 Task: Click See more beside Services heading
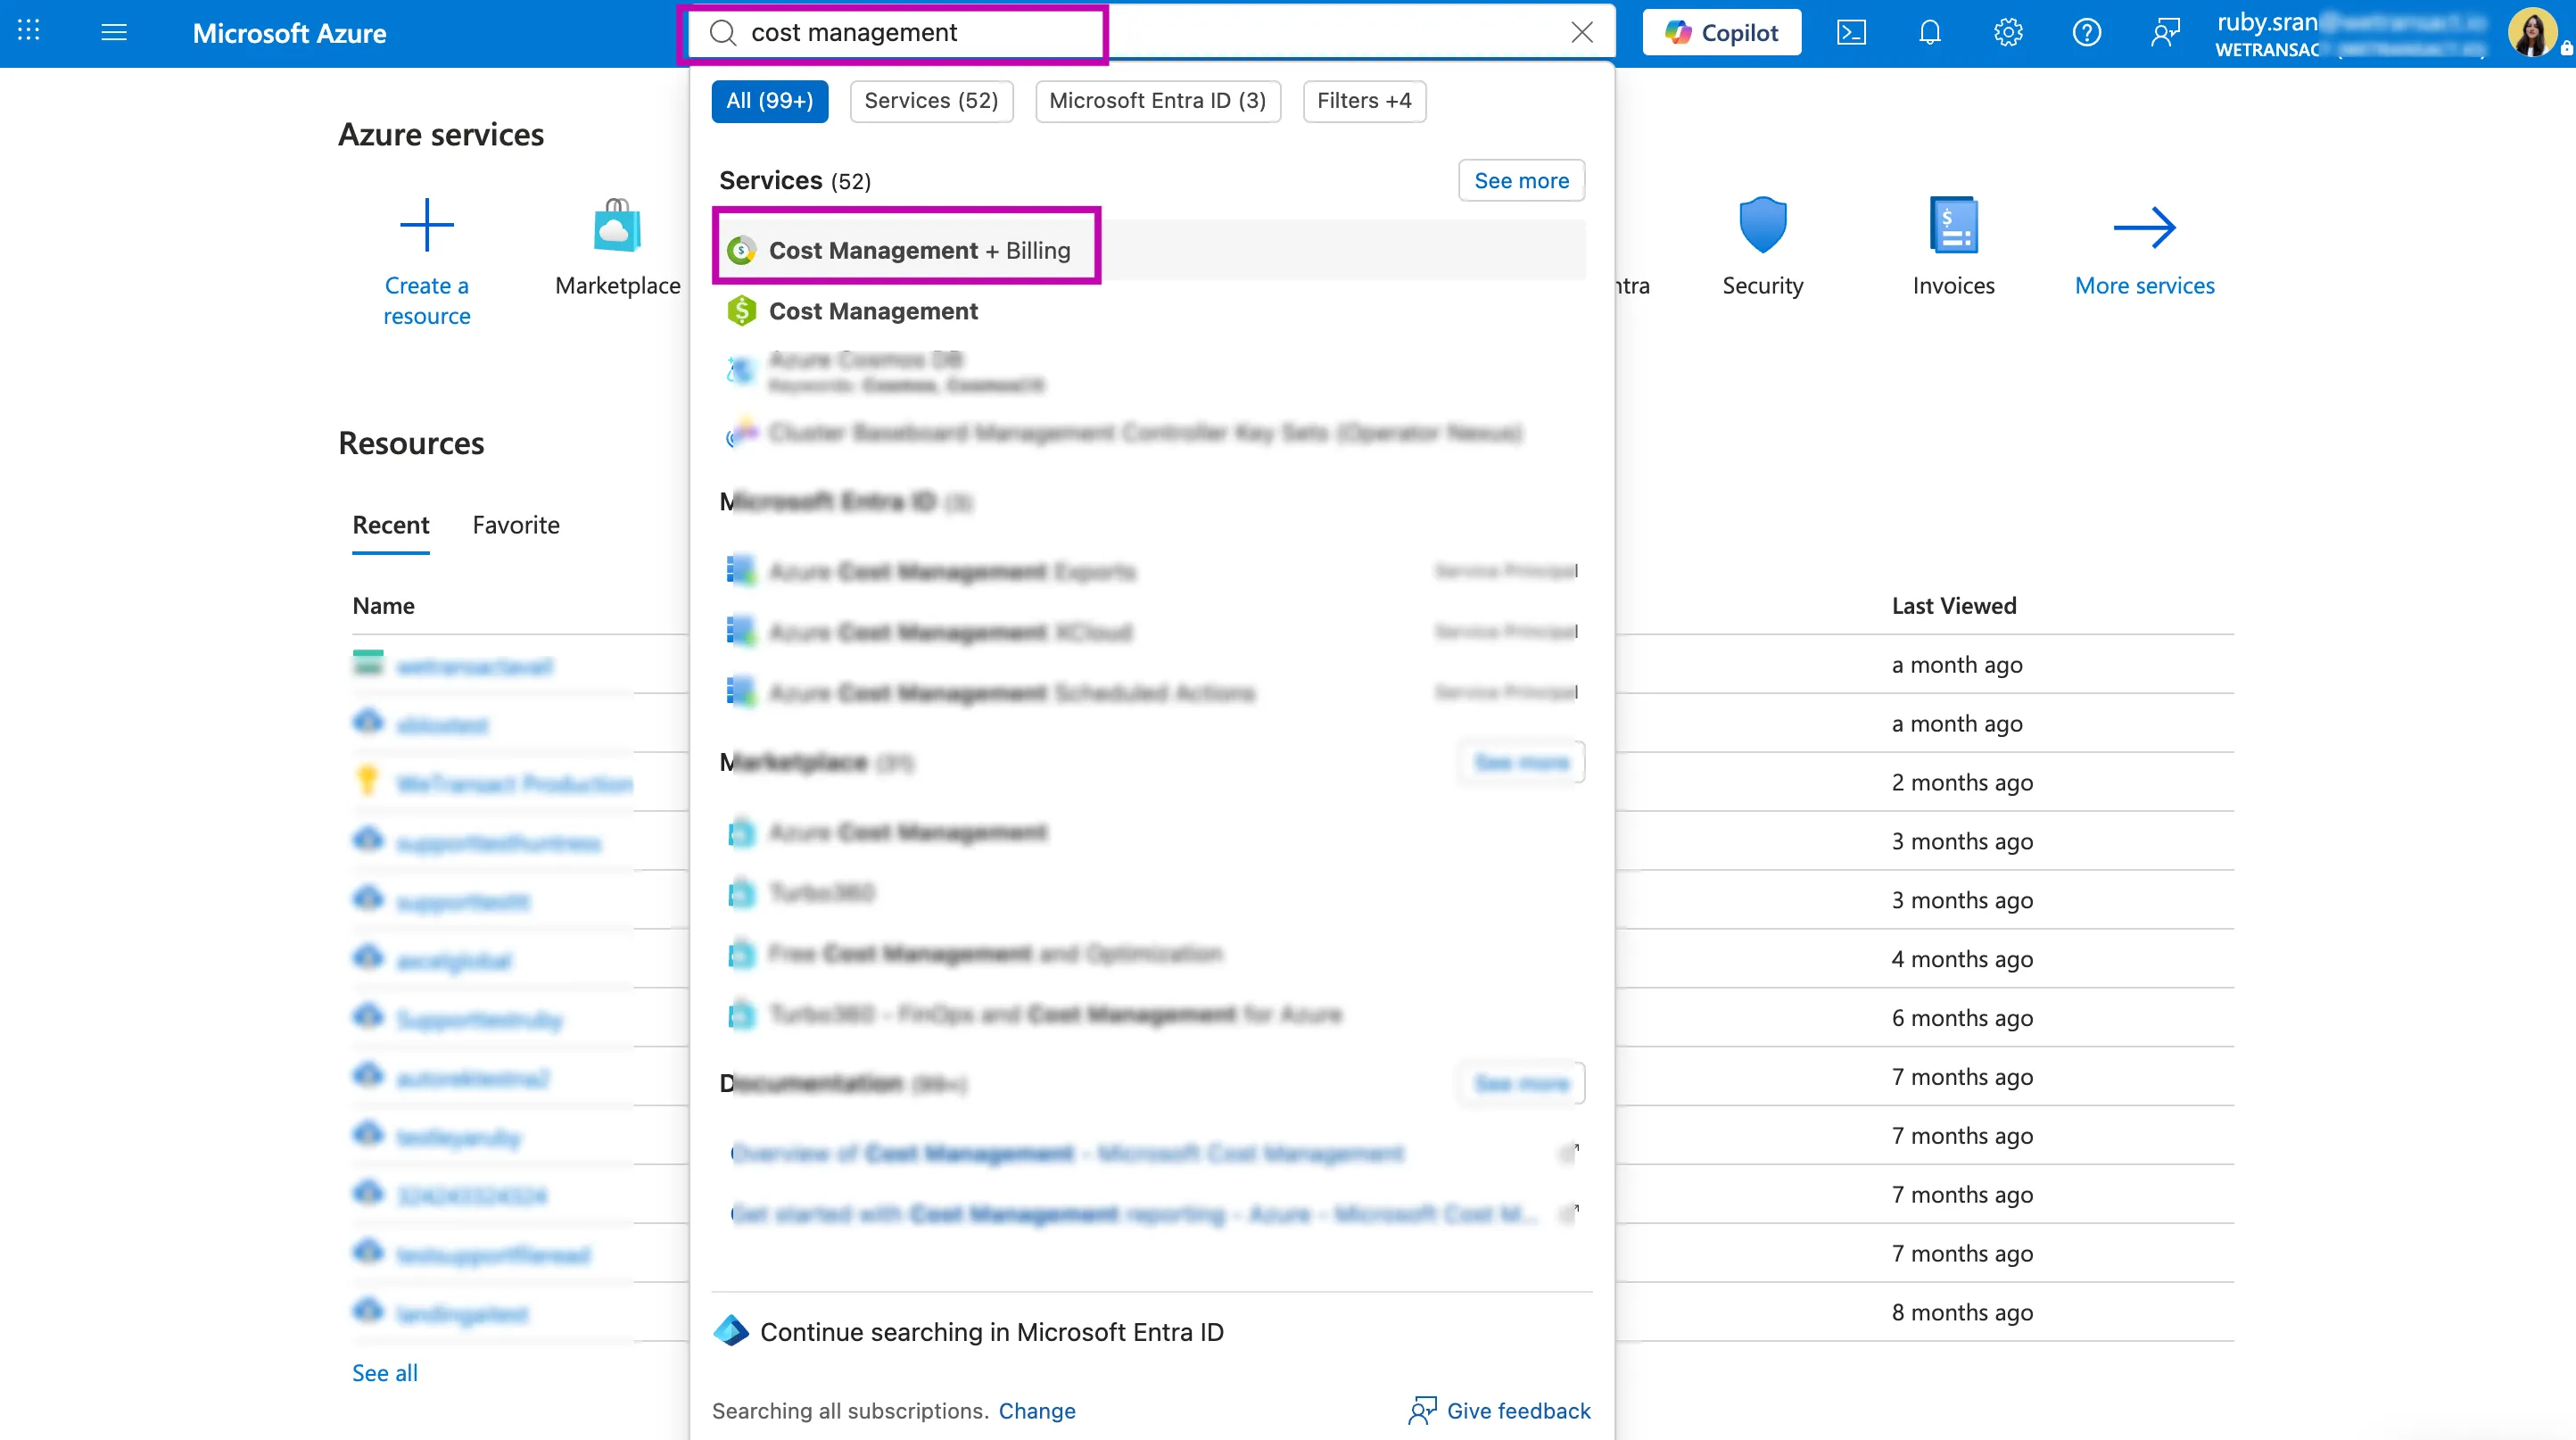tap(1521, 180)
